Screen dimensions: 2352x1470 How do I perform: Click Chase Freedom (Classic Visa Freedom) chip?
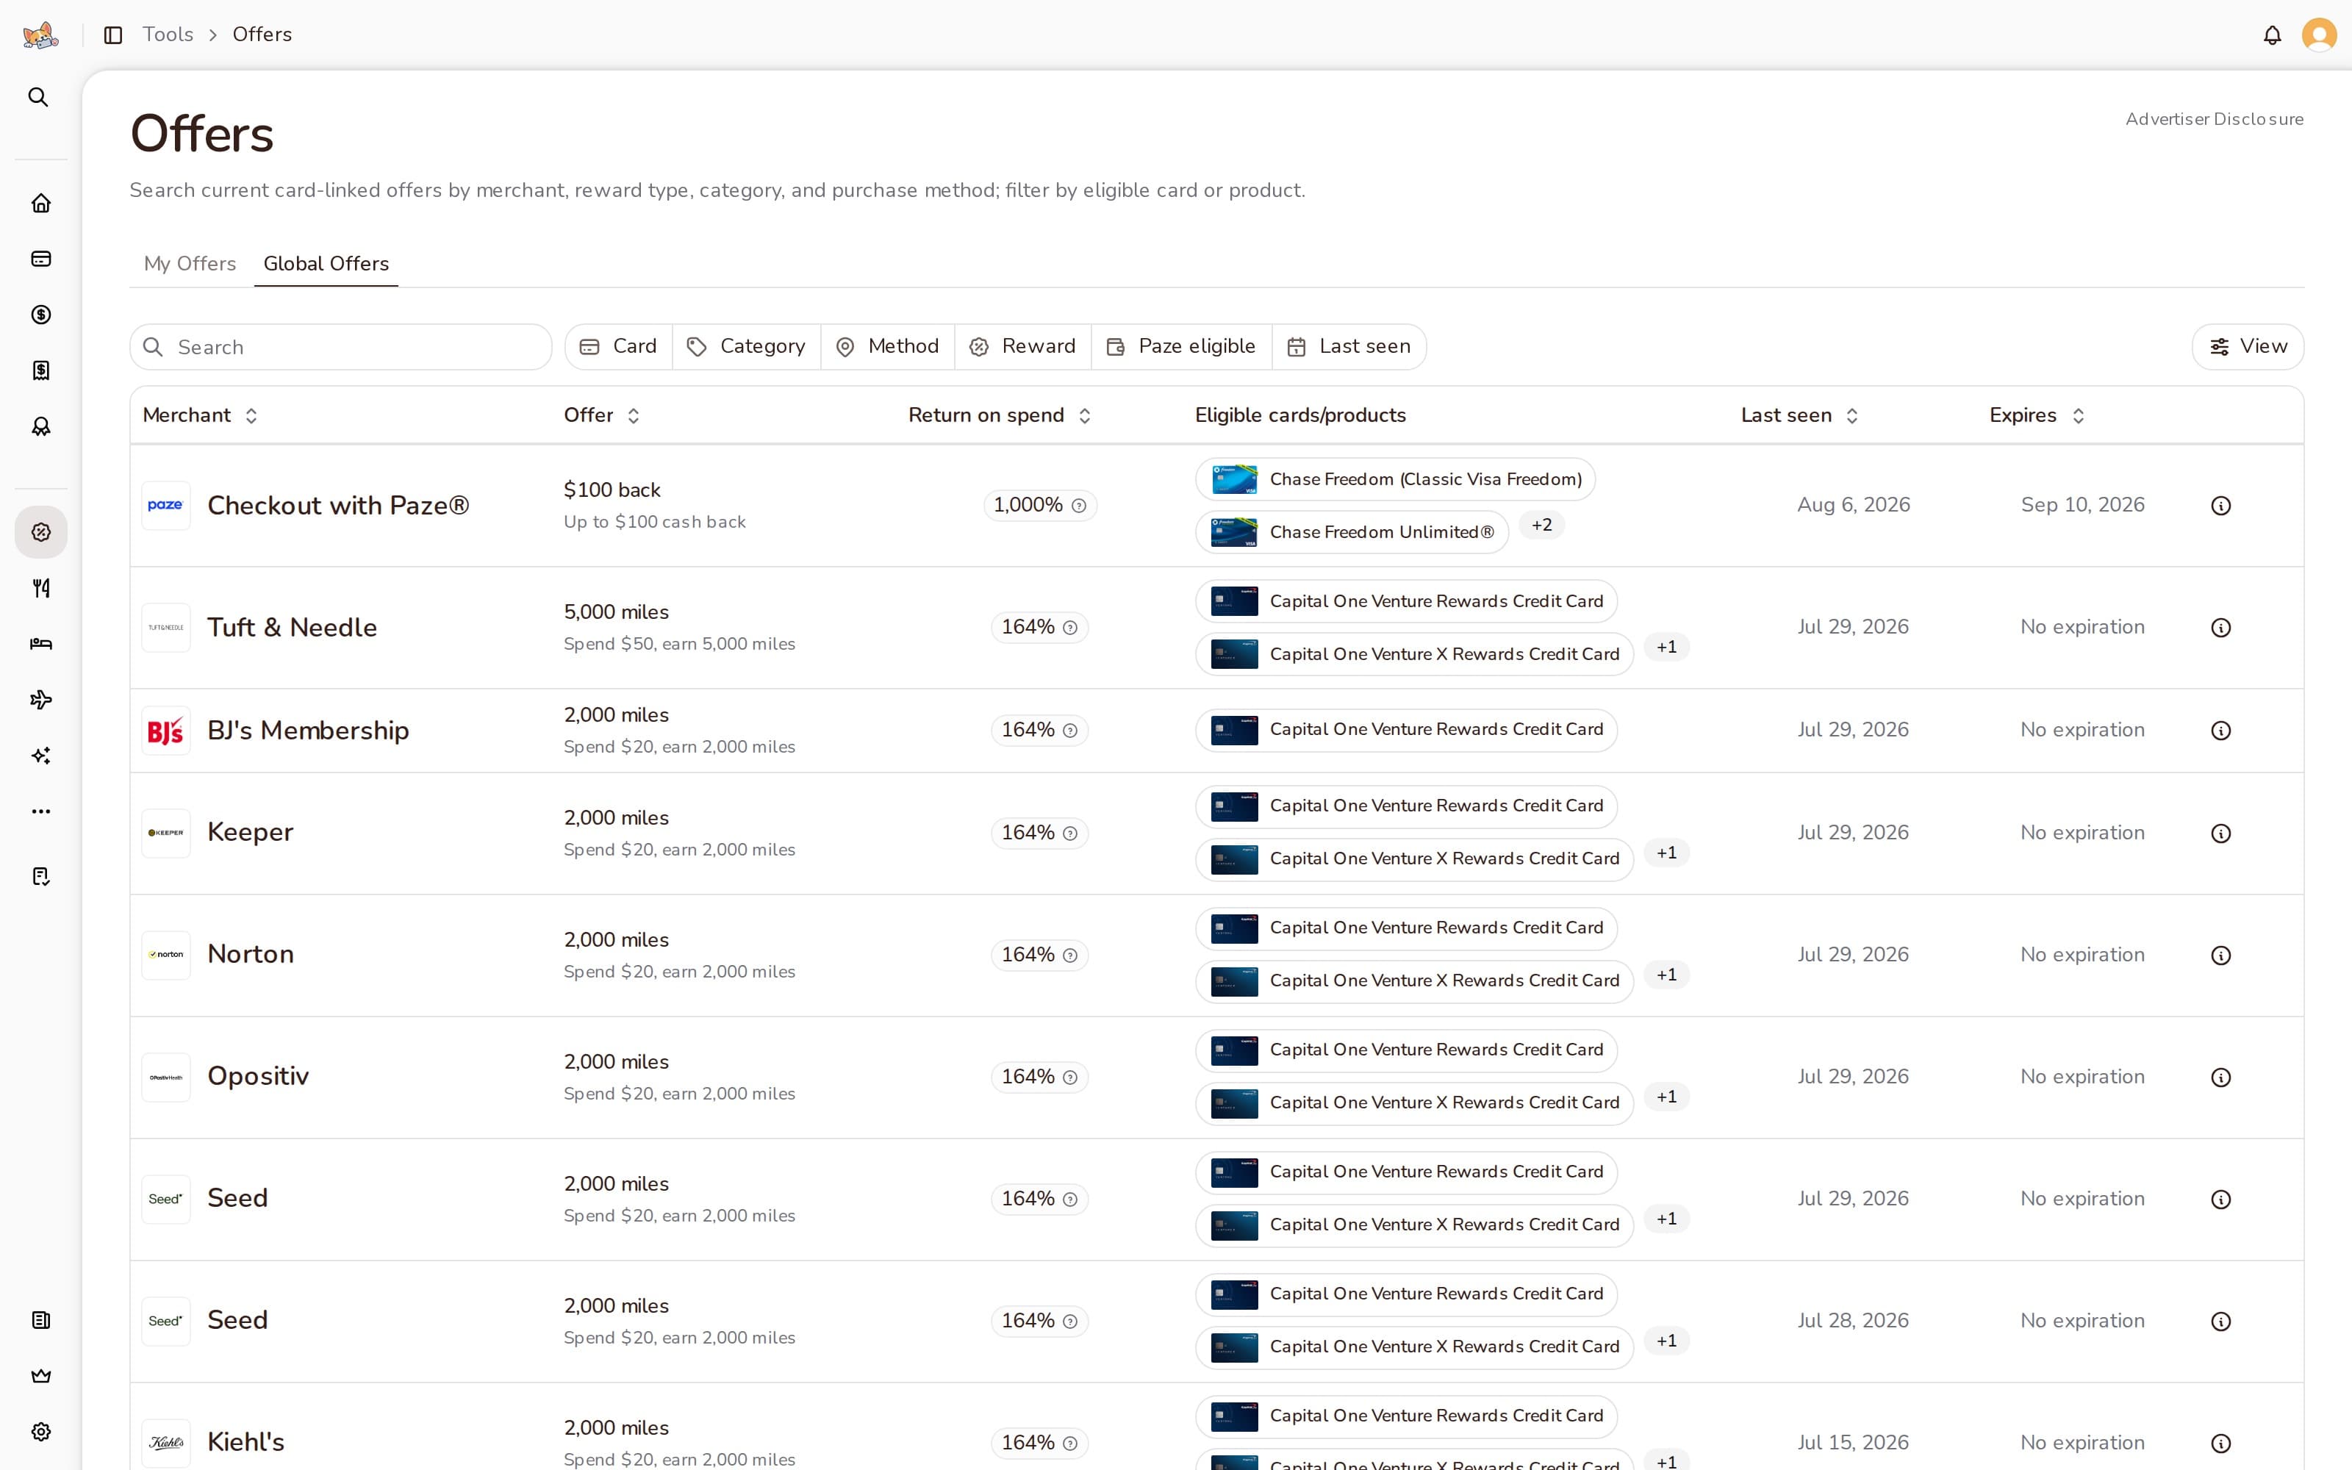coord(1396,479)
